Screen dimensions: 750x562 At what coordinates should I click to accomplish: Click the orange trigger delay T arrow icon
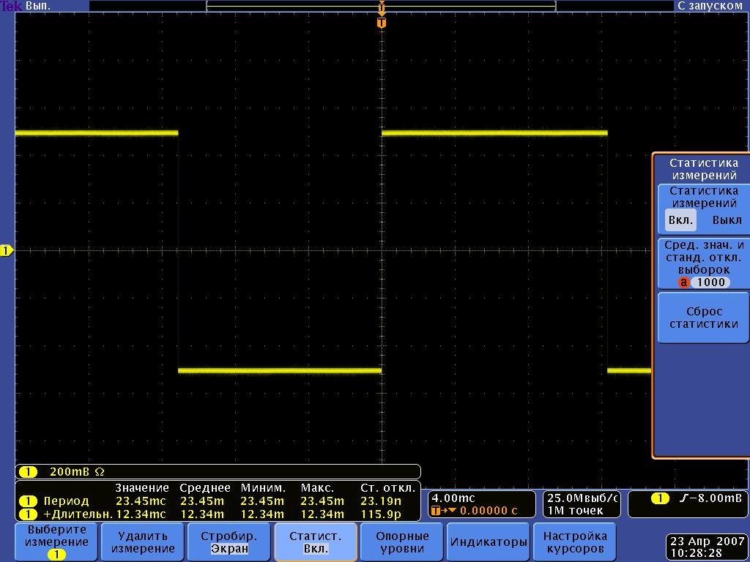[443, 511]
